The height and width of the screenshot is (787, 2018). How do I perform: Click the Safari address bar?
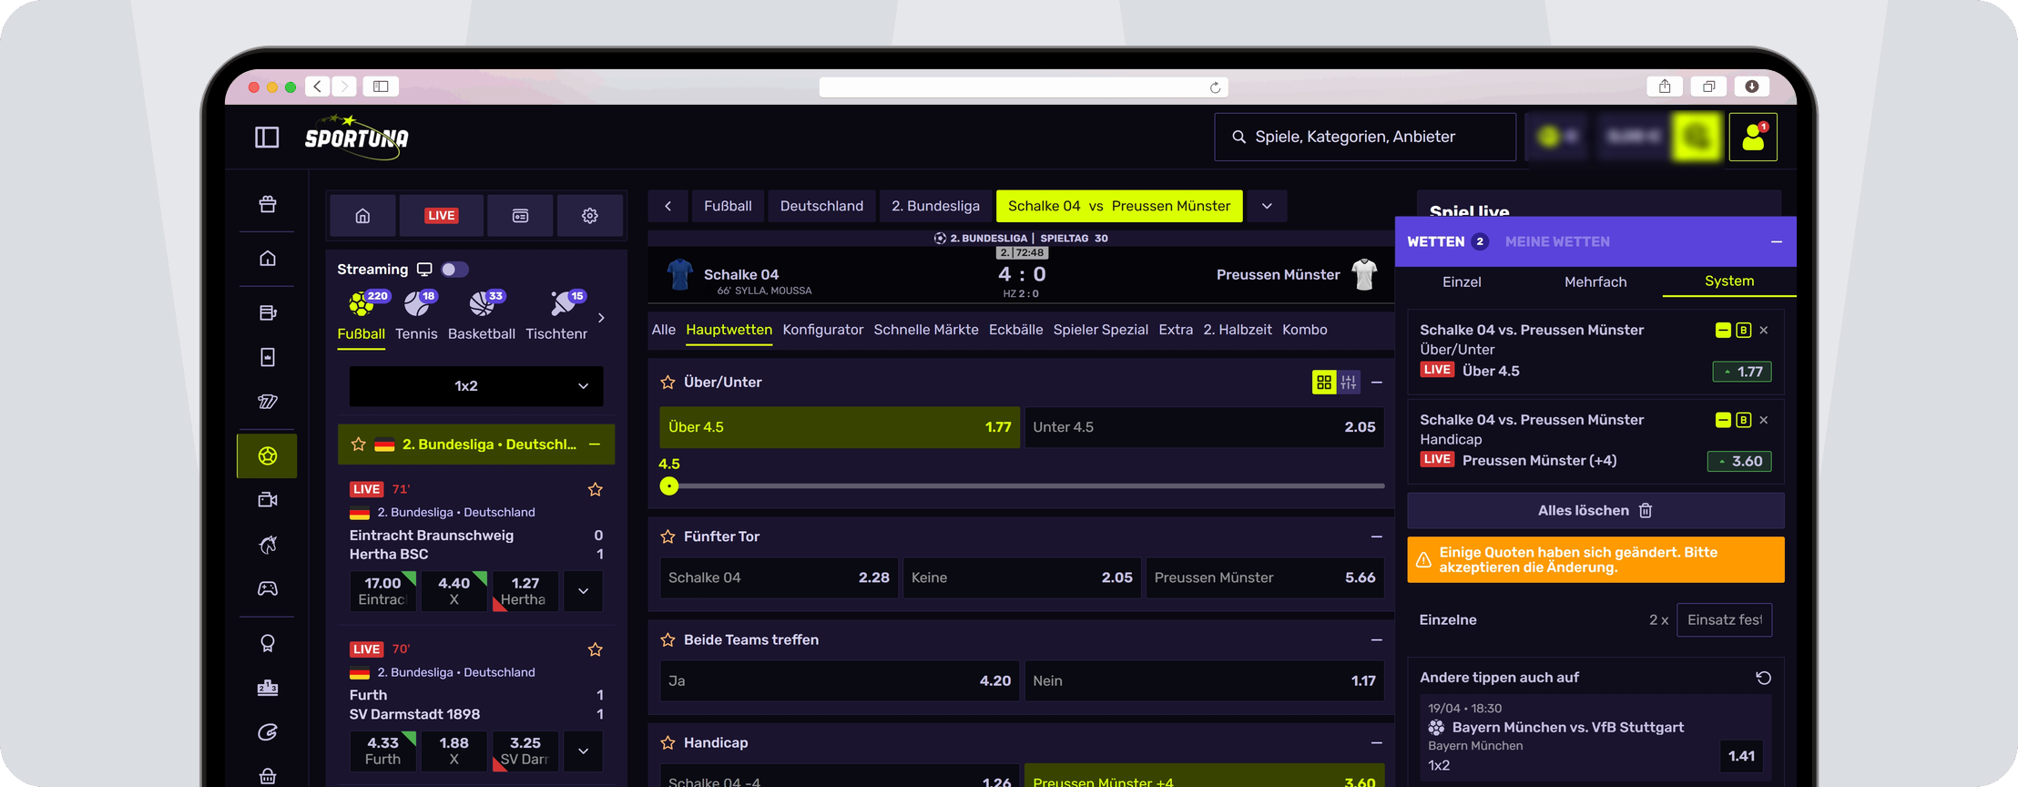(x=1024, y=87)
